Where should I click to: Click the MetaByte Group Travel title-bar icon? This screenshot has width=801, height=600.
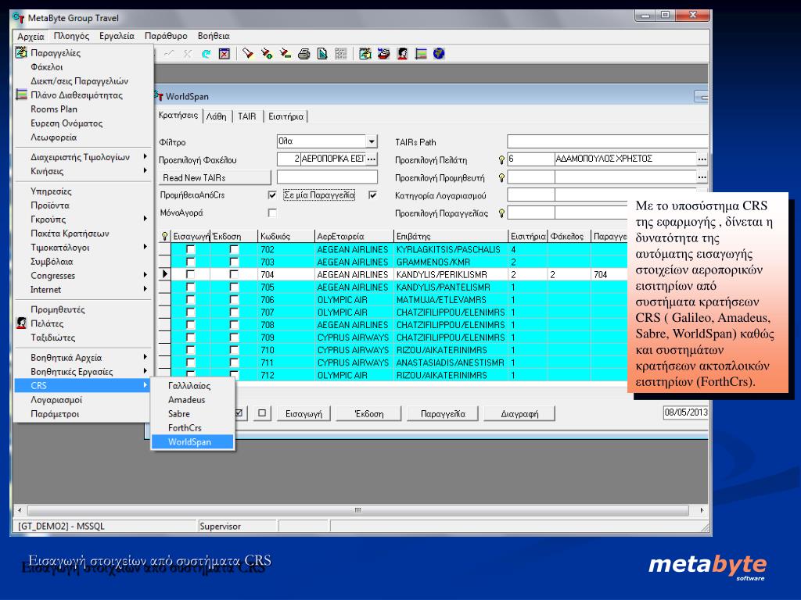(19, 18)
